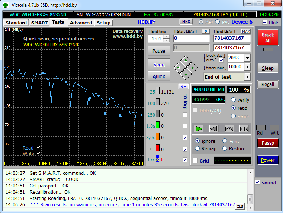The width and height of the screenshot is (283, 213).
Task: Open the End of test dropdown
Action: click(x=247, y=77)
